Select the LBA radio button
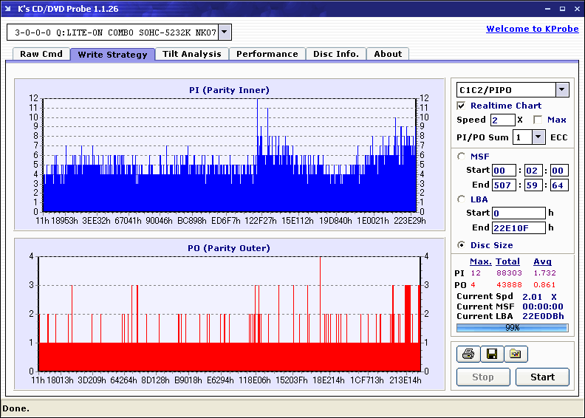Image resolution: width=585 pixels, height=418 pixels. pyautogui.click(x=462, y=199)
